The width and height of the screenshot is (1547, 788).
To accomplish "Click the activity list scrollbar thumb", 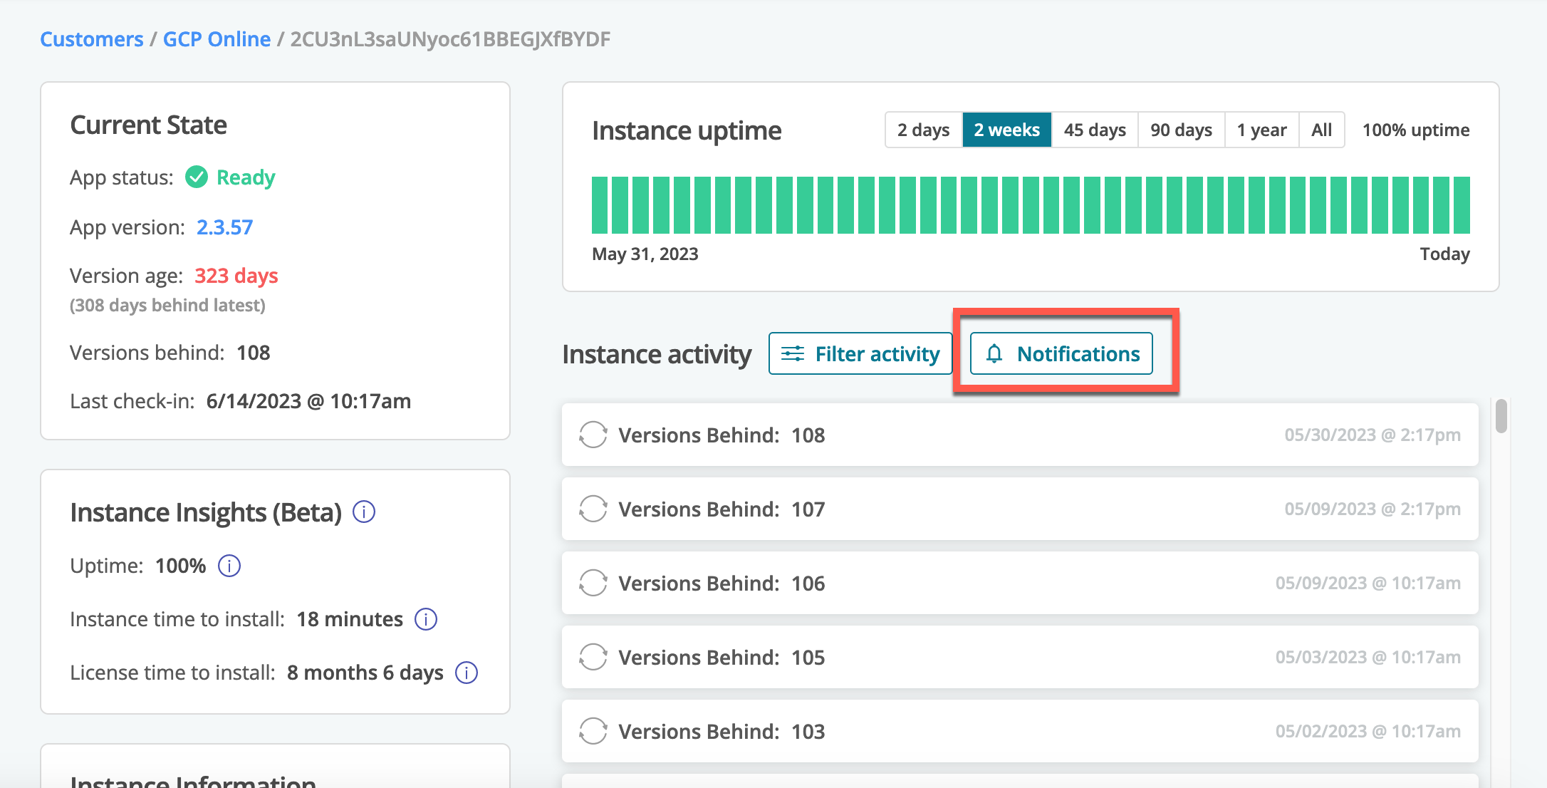I will coord(1501,416).
